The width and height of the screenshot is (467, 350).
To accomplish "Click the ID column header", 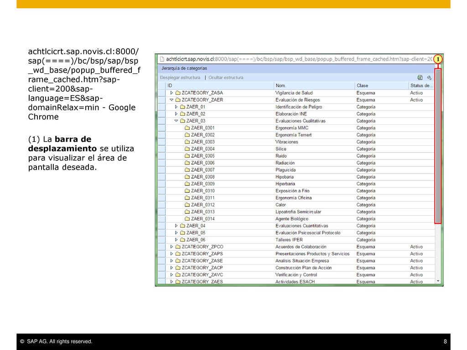I will [219, 85].
